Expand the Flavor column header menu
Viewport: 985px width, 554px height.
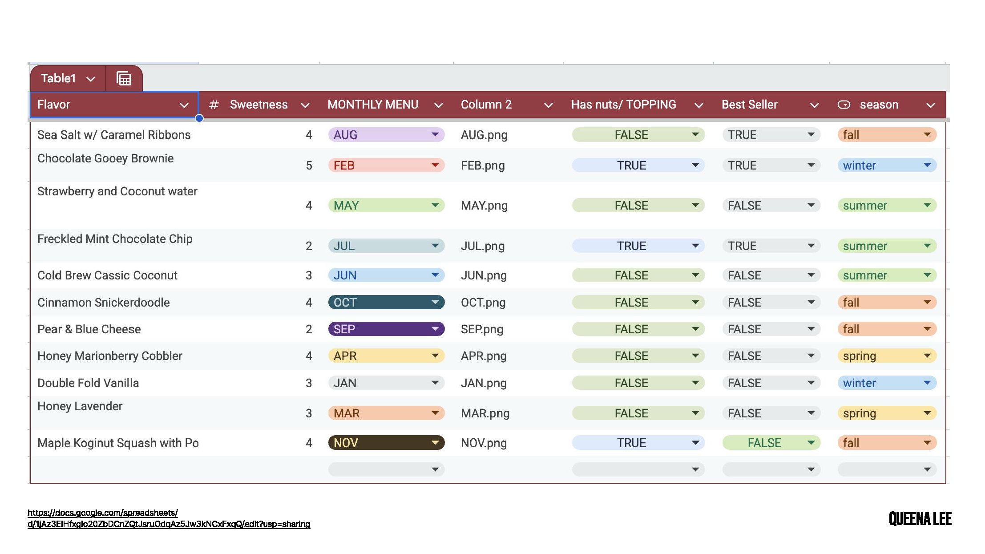[184, 105]
